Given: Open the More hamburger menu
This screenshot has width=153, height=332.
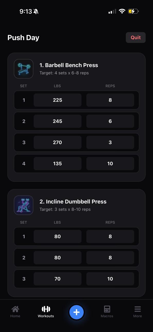Looking at the screenshot, I should [x=138, y=309].
